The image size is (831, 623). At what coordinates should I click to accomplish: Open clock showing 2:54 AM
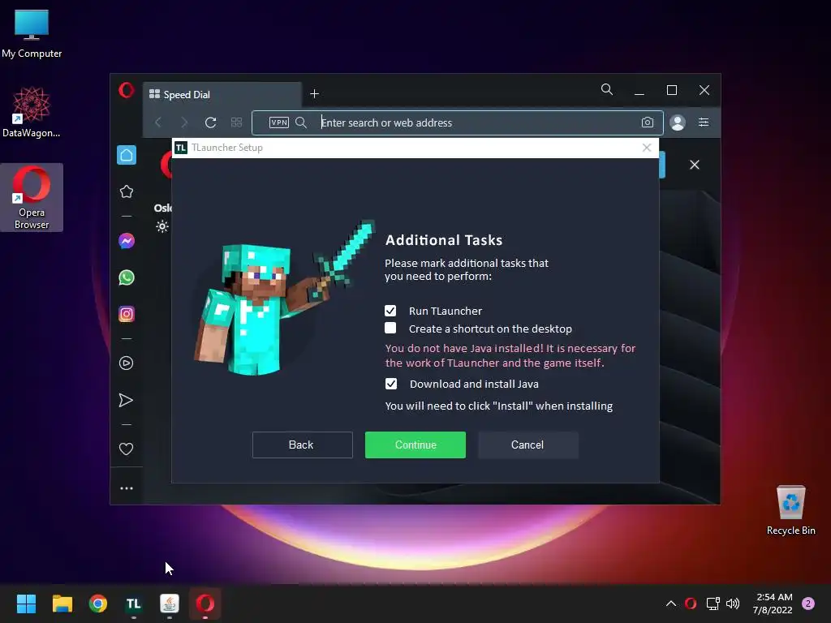pos(773,604)
